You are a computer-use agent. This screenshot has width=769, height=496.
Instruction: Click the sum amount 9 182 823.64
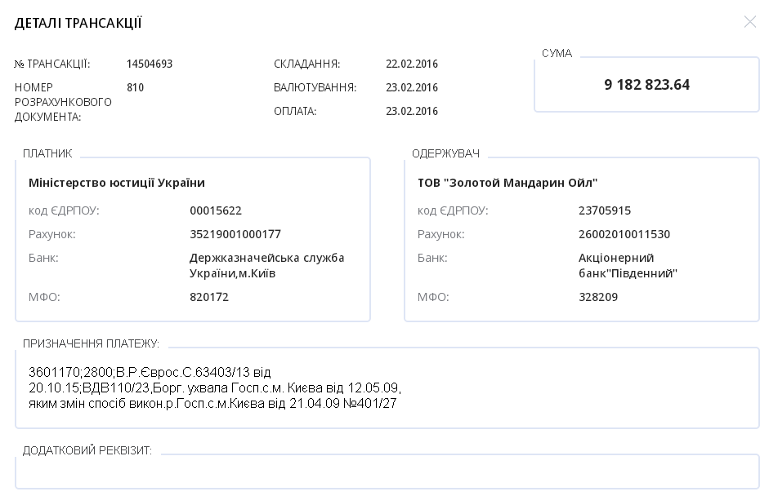point(646,85)
